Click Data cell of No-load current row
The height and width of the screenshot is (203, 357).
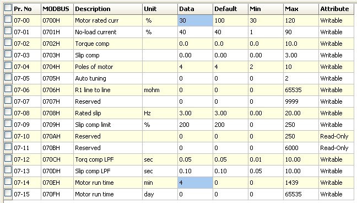(x=195, y=32)
